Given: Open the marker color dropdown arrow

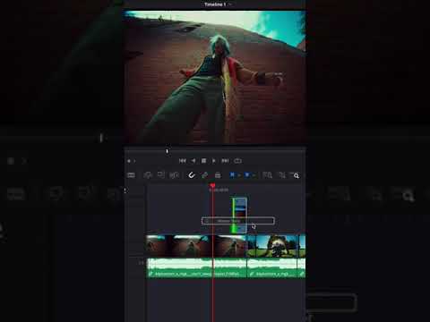Looking at the screenshot, I should click(x=254, y=175).
